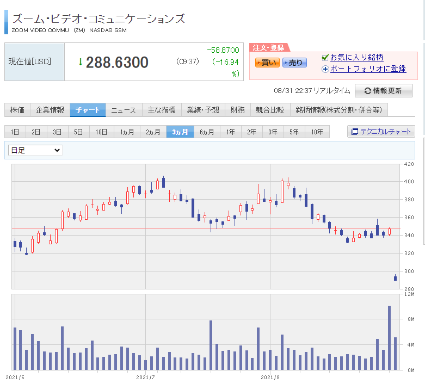Screen dimensions: 425x383
Task: Click the 現在値[USD] label cell
Action: click(34, 62)
